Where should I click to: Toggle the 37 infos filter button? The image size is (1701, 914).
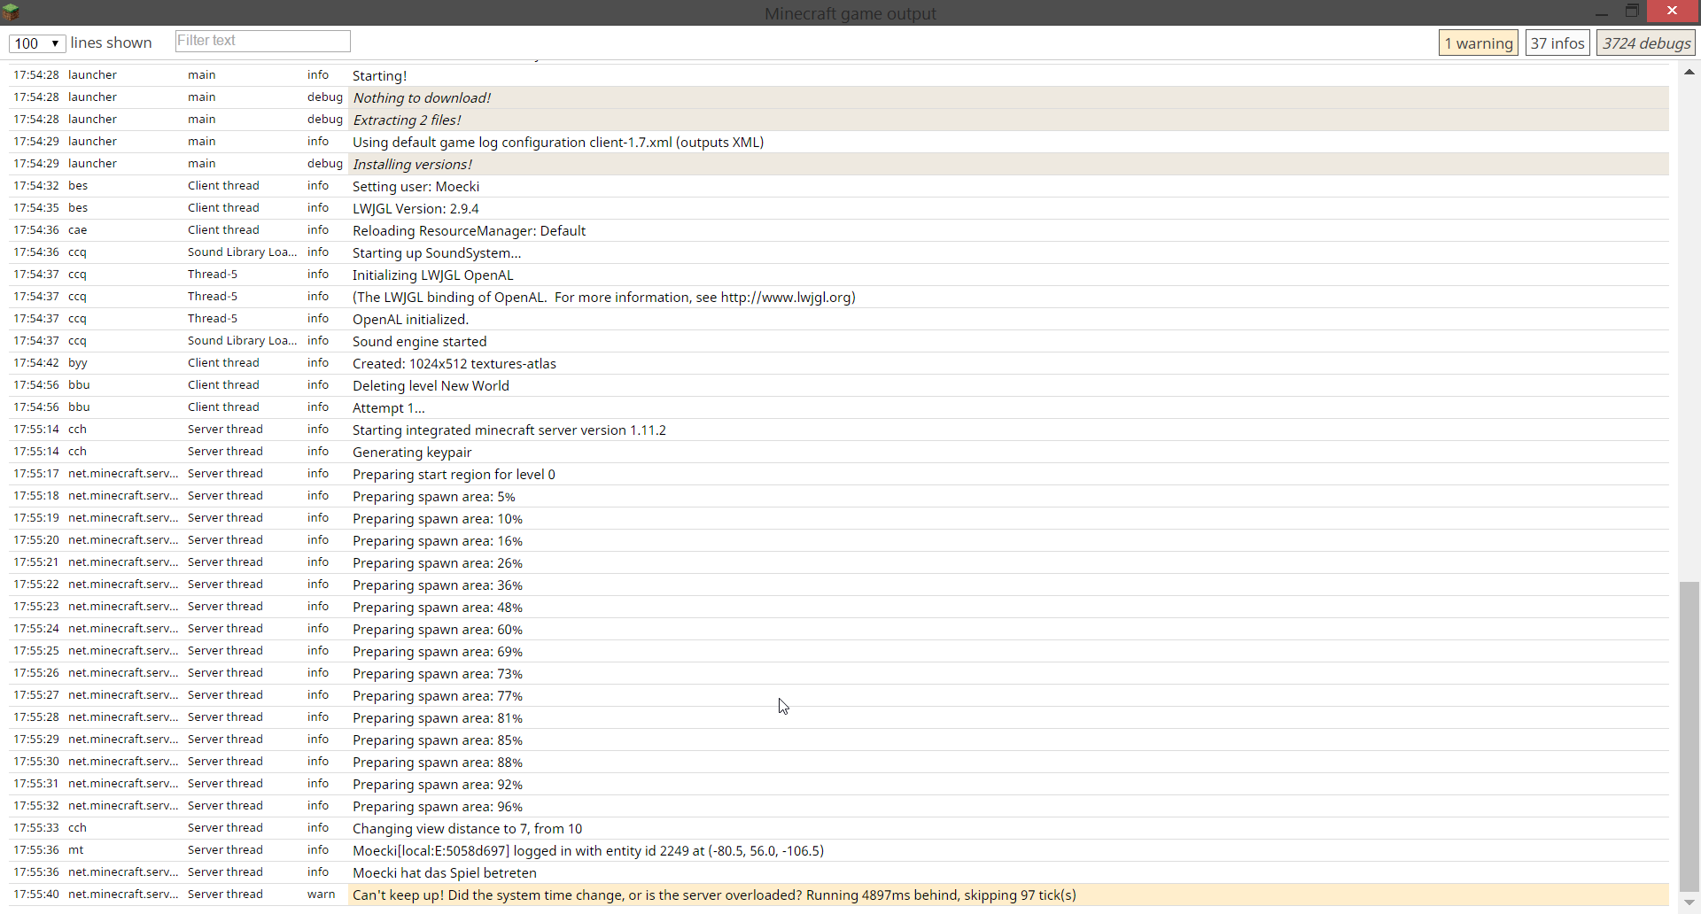pos(1557,43)
